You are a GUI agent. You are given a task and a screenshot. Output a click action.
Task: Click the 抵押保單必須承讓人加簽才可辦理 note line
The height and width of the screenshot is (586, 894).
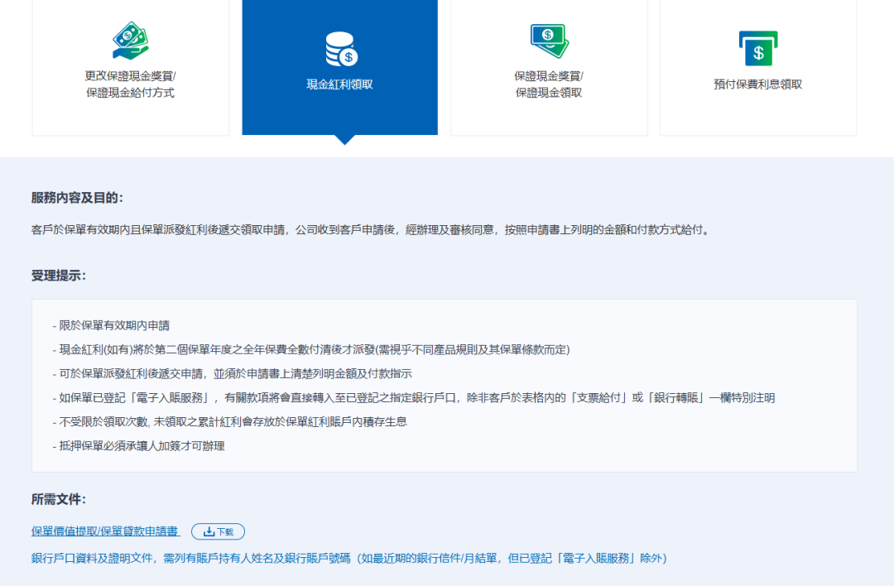click(138, 446)
